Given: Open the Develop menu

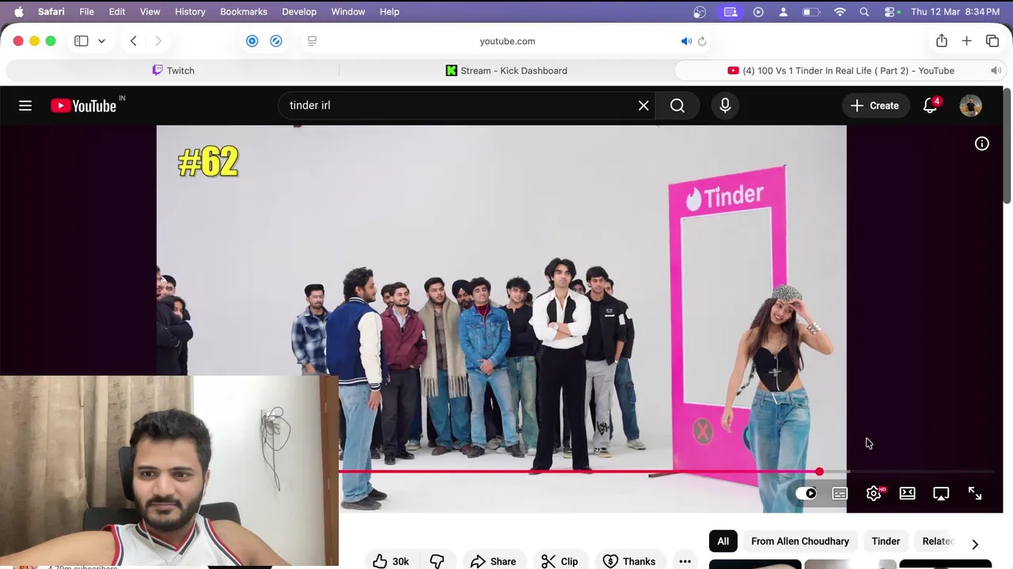Looking at the screenshot, I should (x=299, y=12).
